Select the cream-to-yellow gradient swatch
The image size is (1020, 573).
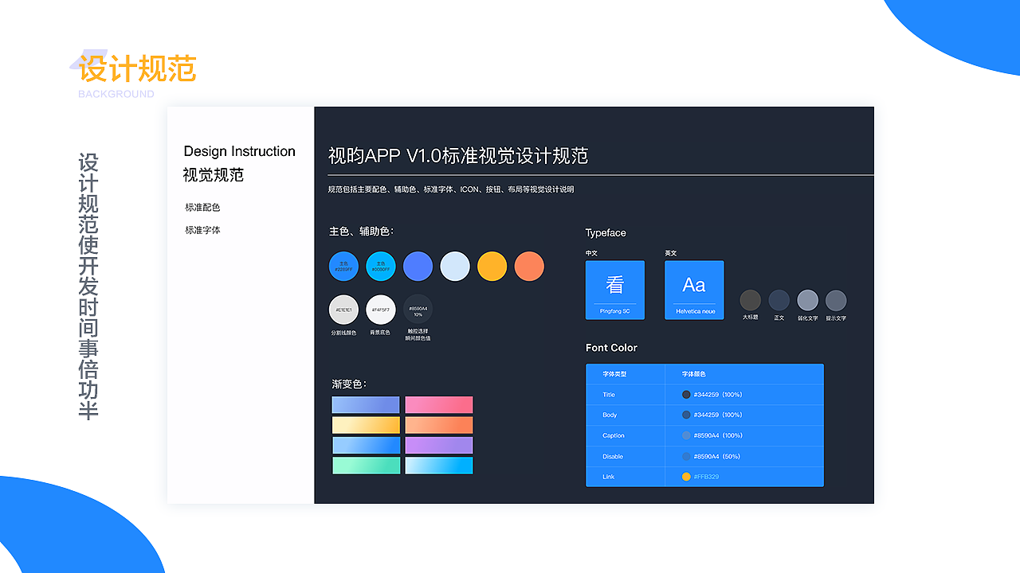pyautogui.click(x=366, y=425)
